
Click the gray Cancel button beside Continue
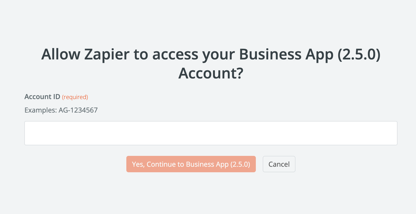tap(279, 164)
